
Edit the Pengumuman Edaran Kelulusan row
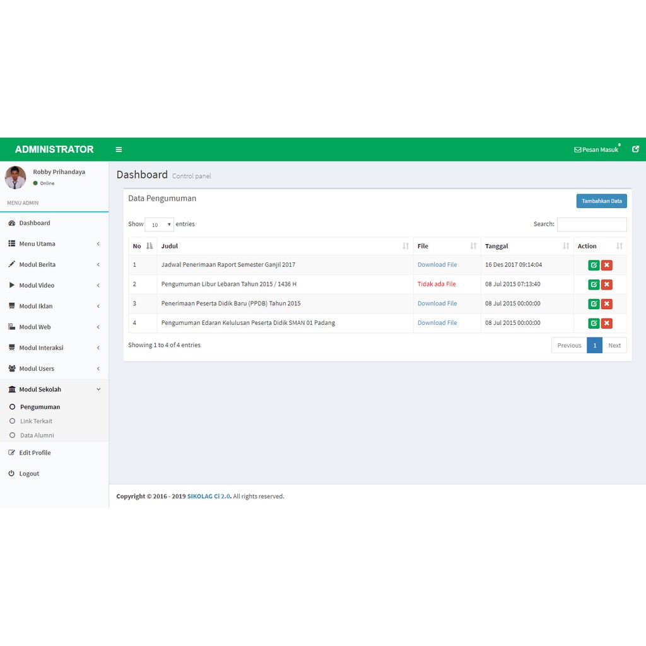(594, 323)
